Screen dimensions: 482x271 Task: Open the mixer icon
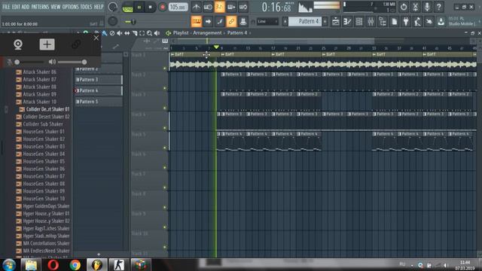371,22
